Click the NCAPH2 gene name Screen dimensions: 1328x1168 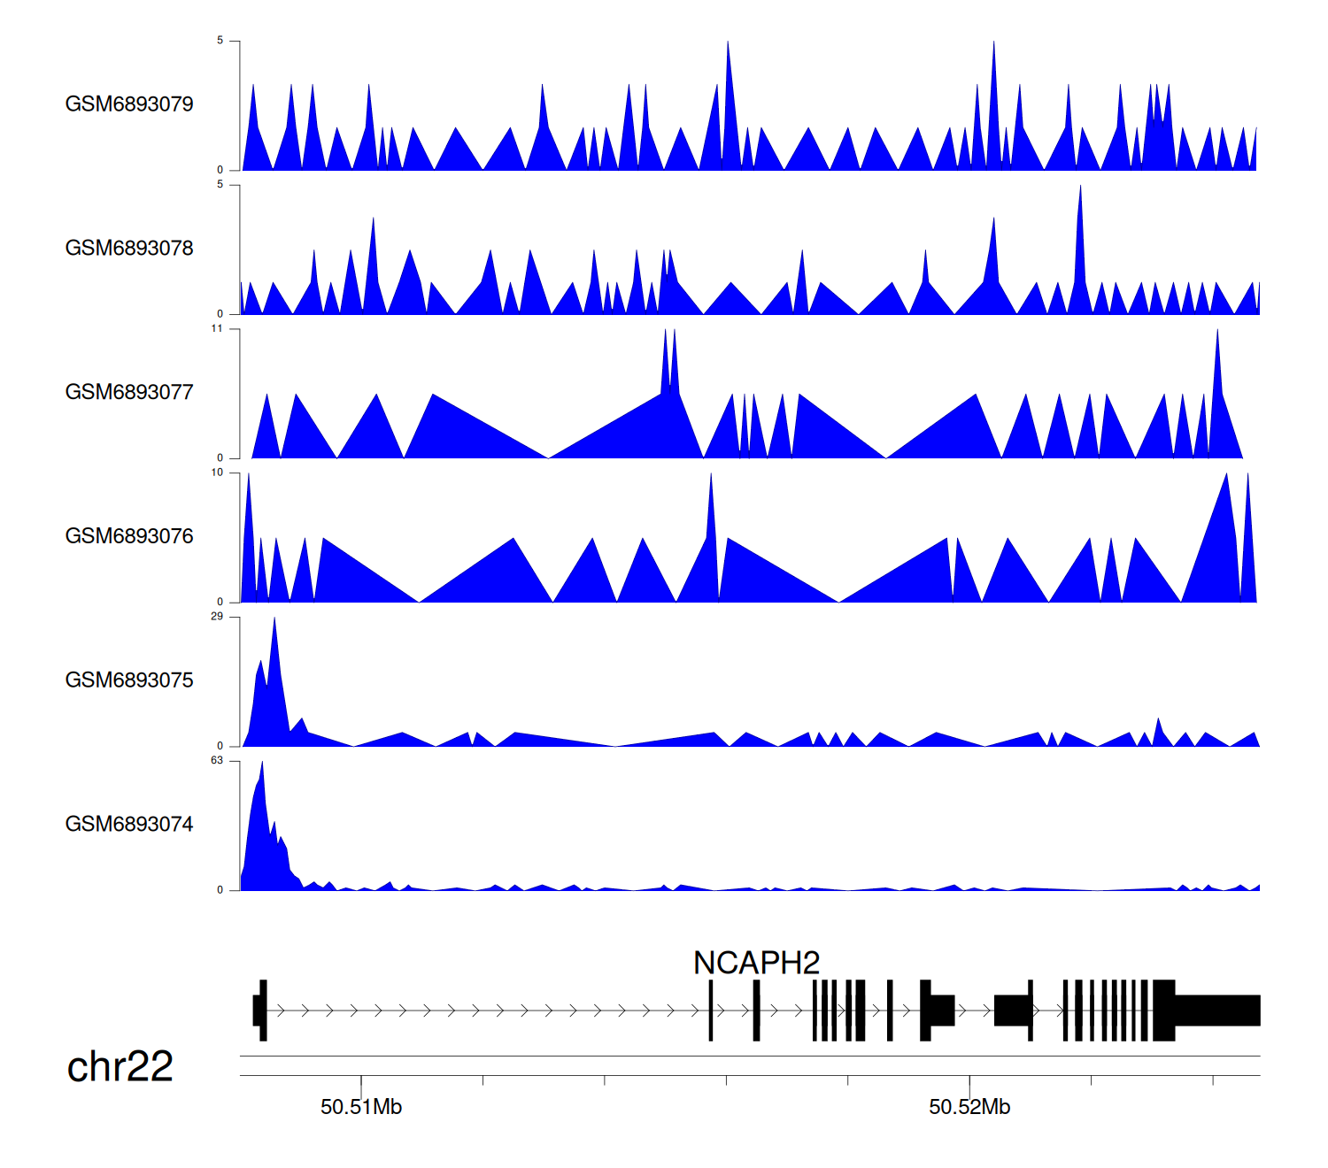point(756,963)
